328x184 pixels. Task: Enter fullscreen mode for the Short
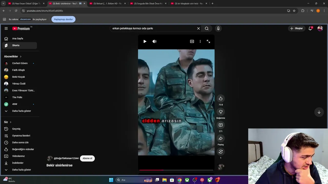click(x=208, y=41)
